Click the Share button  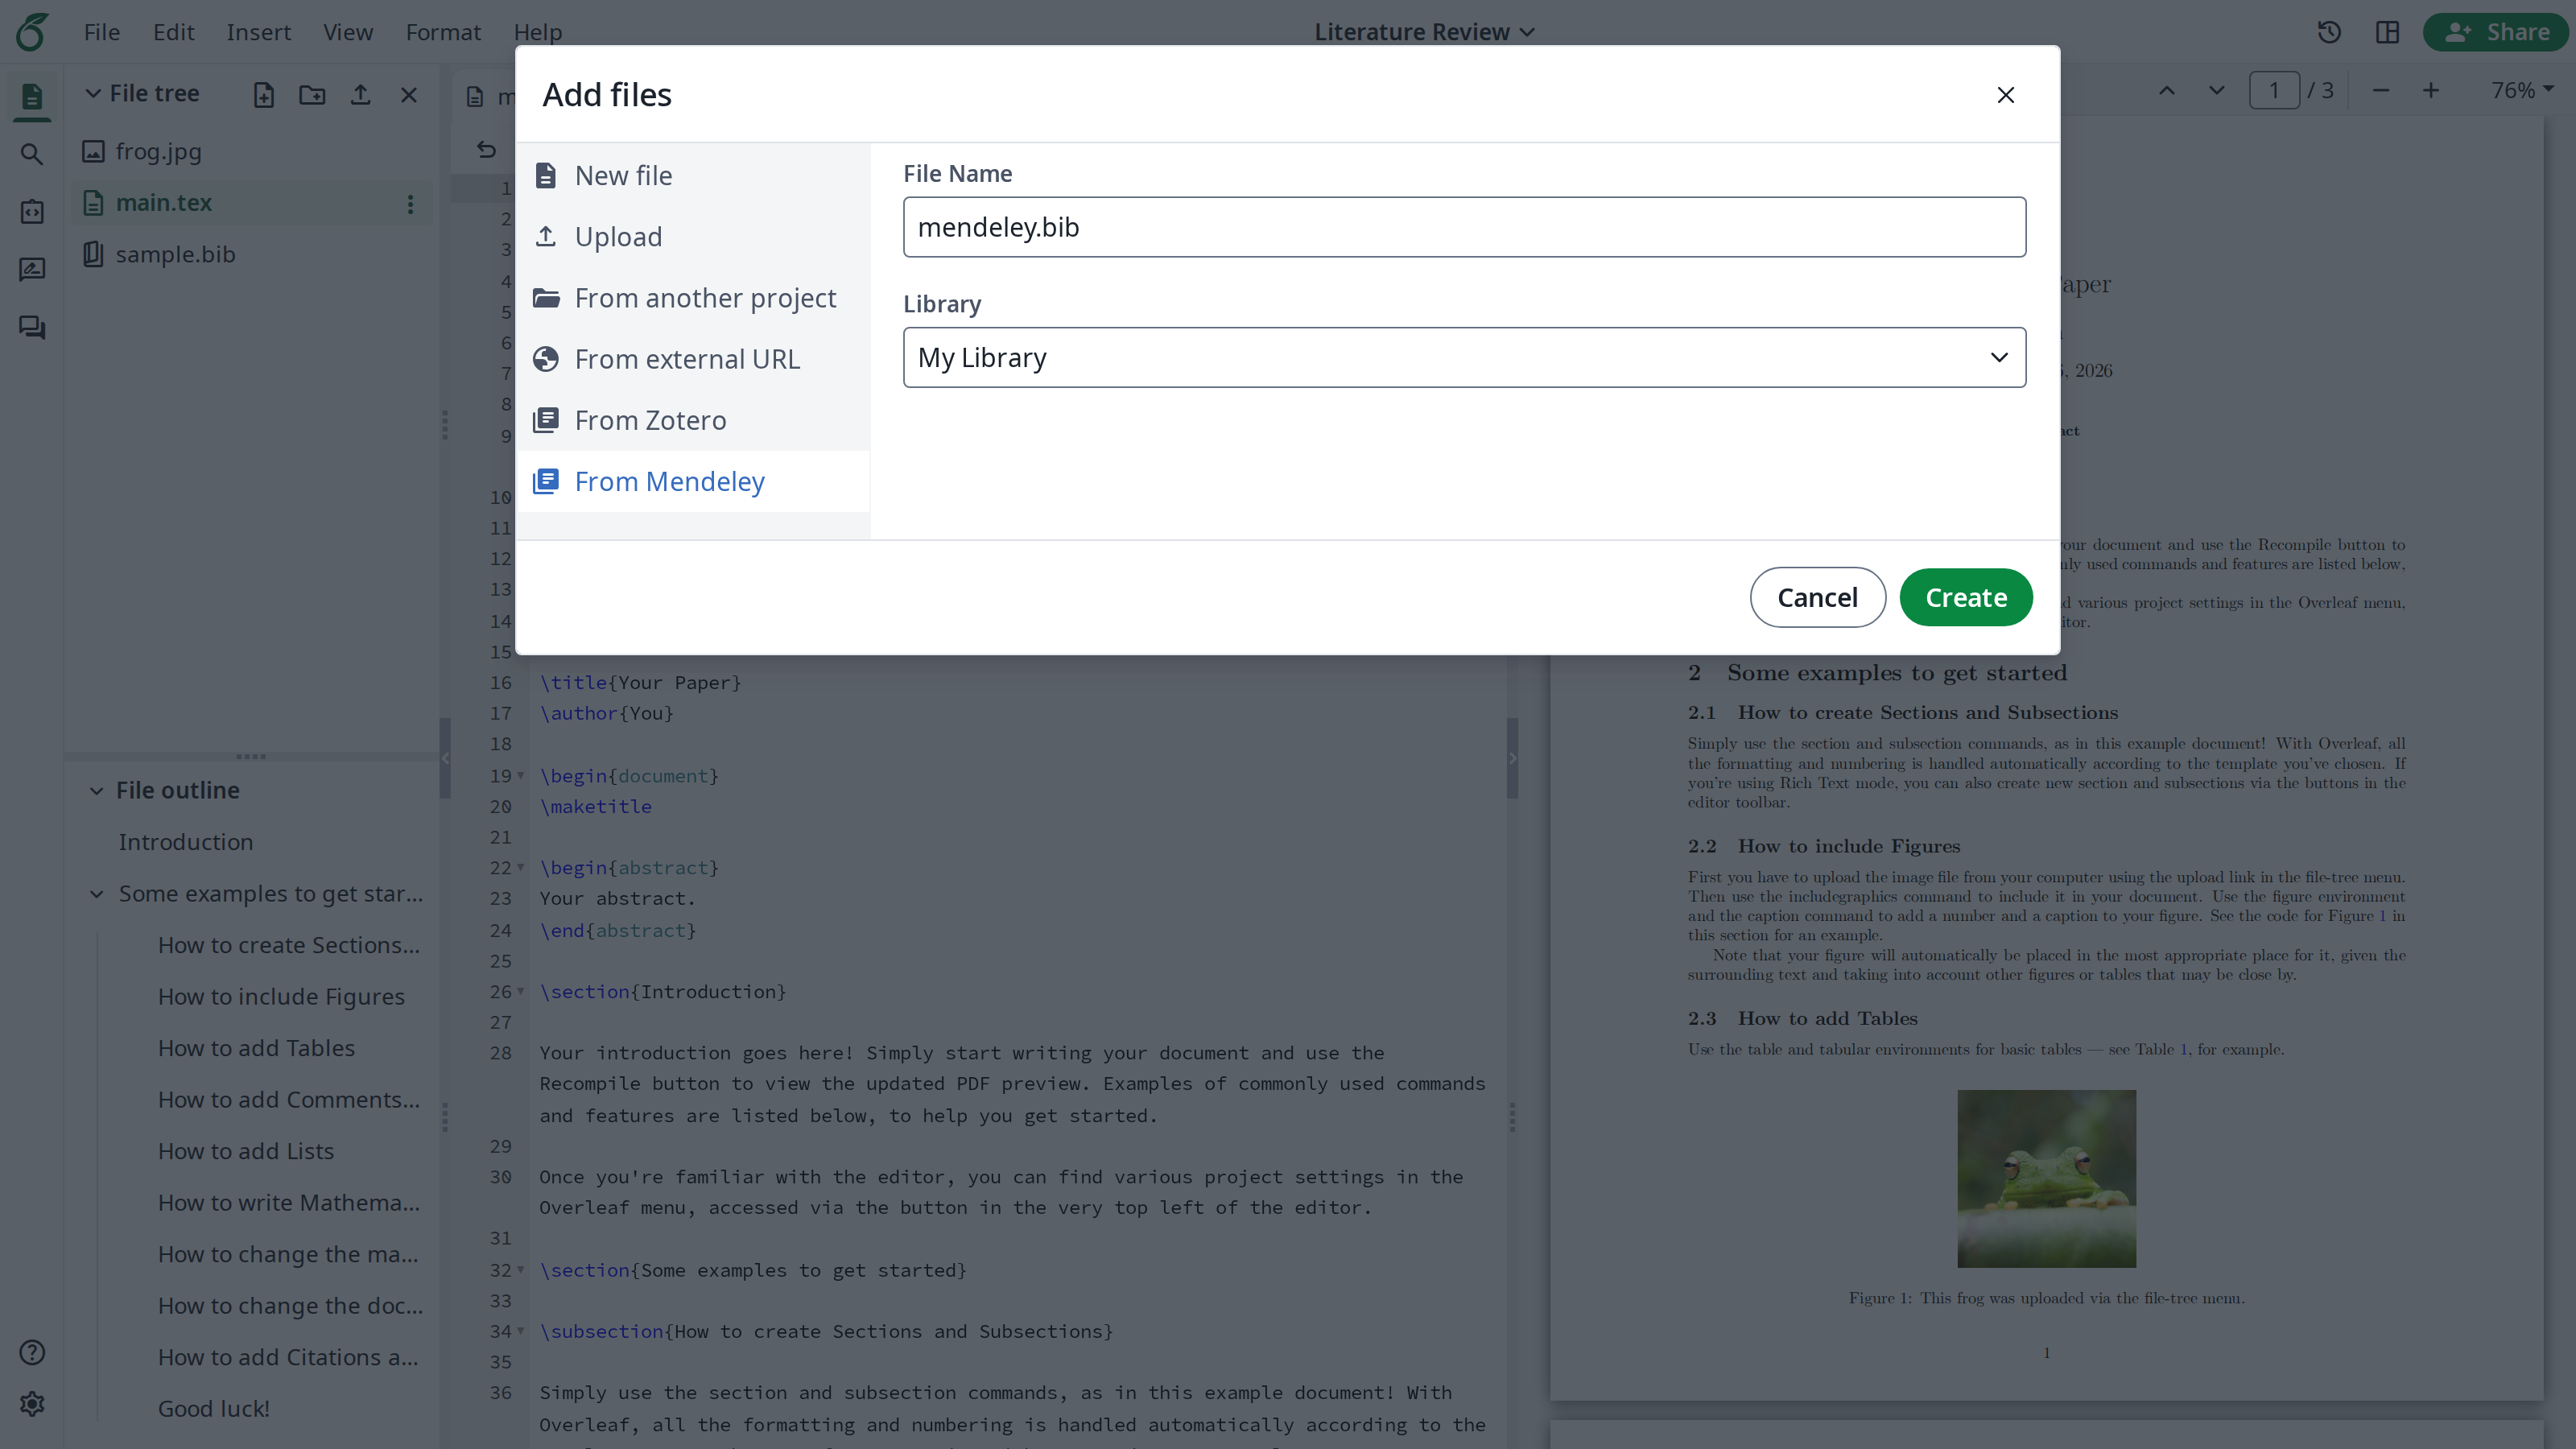2496,32
